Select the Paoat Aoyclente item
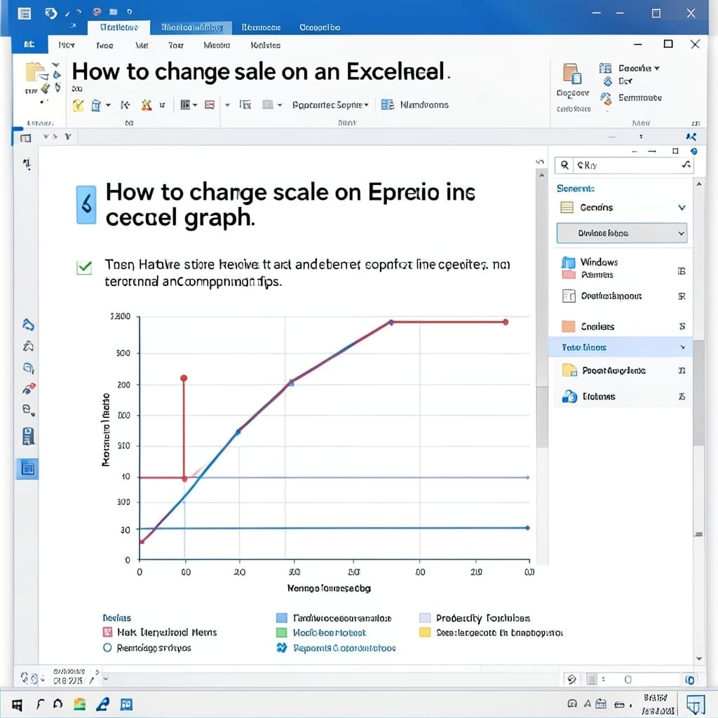The width and height of the screenshot is (718, 718). [x=621, y=370]
